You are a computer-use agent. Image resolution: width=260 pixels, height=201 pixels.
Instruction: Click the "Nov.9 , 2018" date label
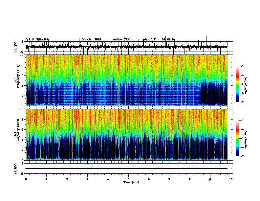pos(92,39)
